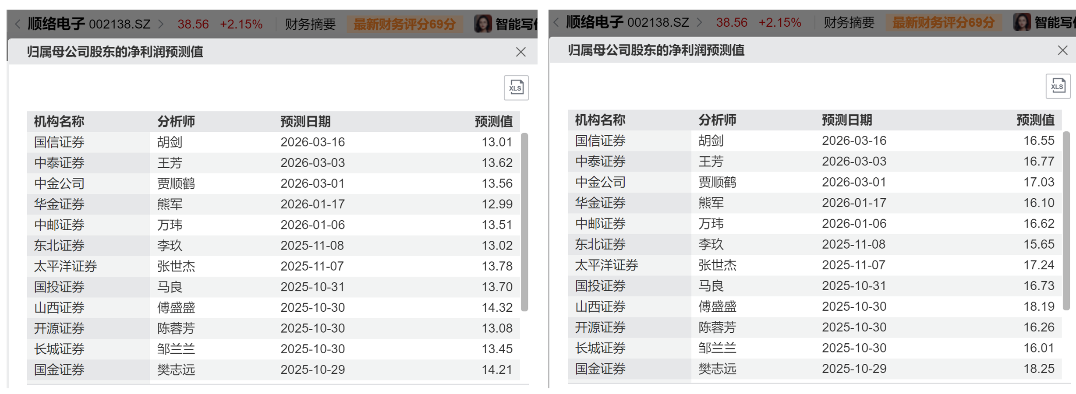
Task: Select forecast value 16.55
Action: pos(1039,141)
